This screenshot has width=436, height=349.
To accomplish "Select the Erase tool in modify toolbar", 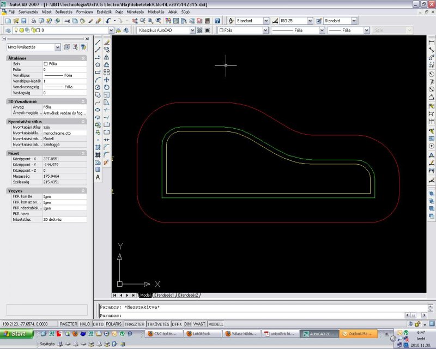I will 107,42.
